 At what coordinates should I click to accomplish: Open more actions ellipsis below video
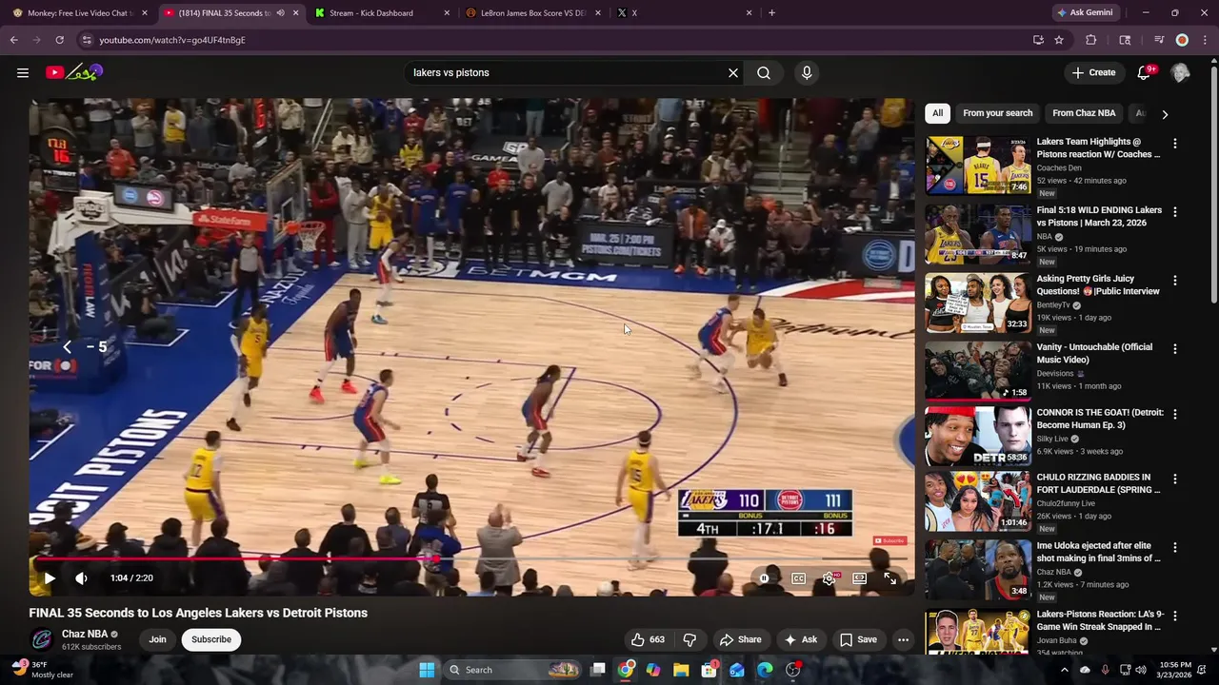point(904,639)
